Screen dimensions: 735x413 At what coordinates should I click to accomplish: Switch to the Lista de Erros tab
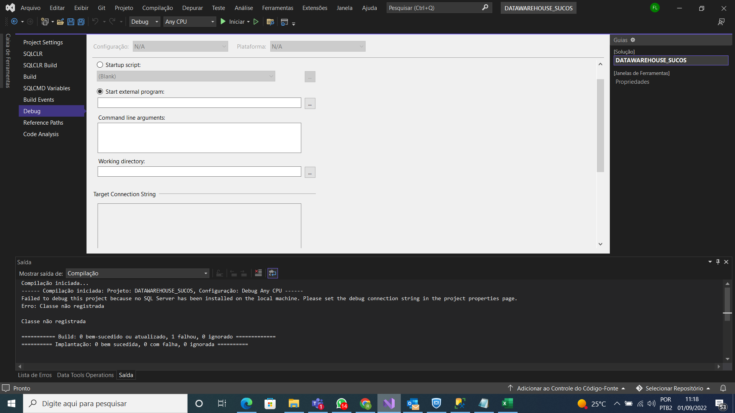click(35, 375)
